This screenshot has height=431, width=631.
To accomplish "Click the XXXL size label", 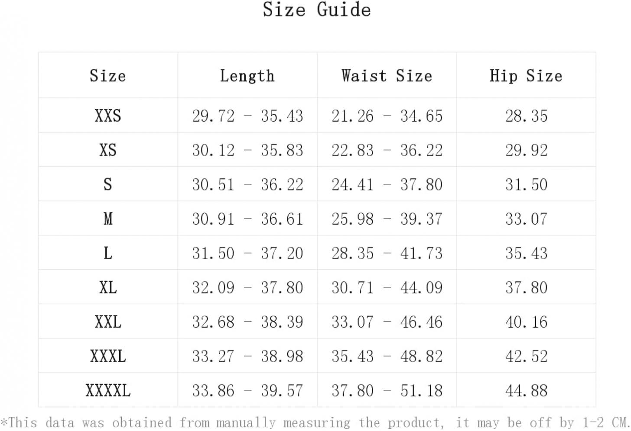I will [x=108, y=356].
